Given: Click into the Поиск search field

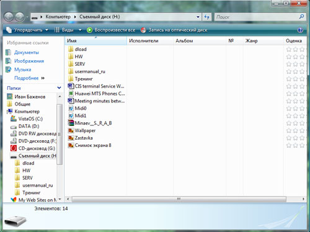Looking at the screenshot, I should point(256,17).
